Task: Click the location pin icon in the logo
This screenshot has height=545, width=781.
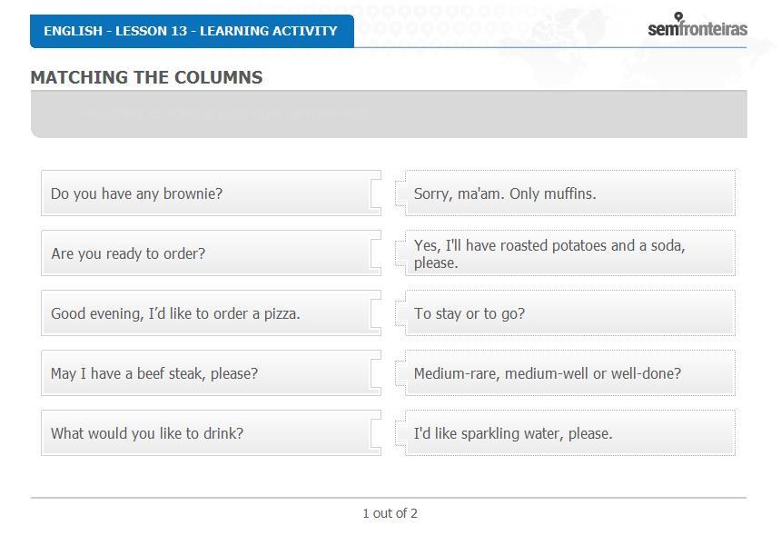Action: click(x=678, y=17)
